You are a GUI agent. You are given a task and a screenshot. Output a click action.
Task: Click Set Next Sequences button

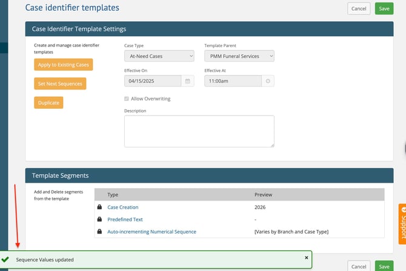coord(60,84)
